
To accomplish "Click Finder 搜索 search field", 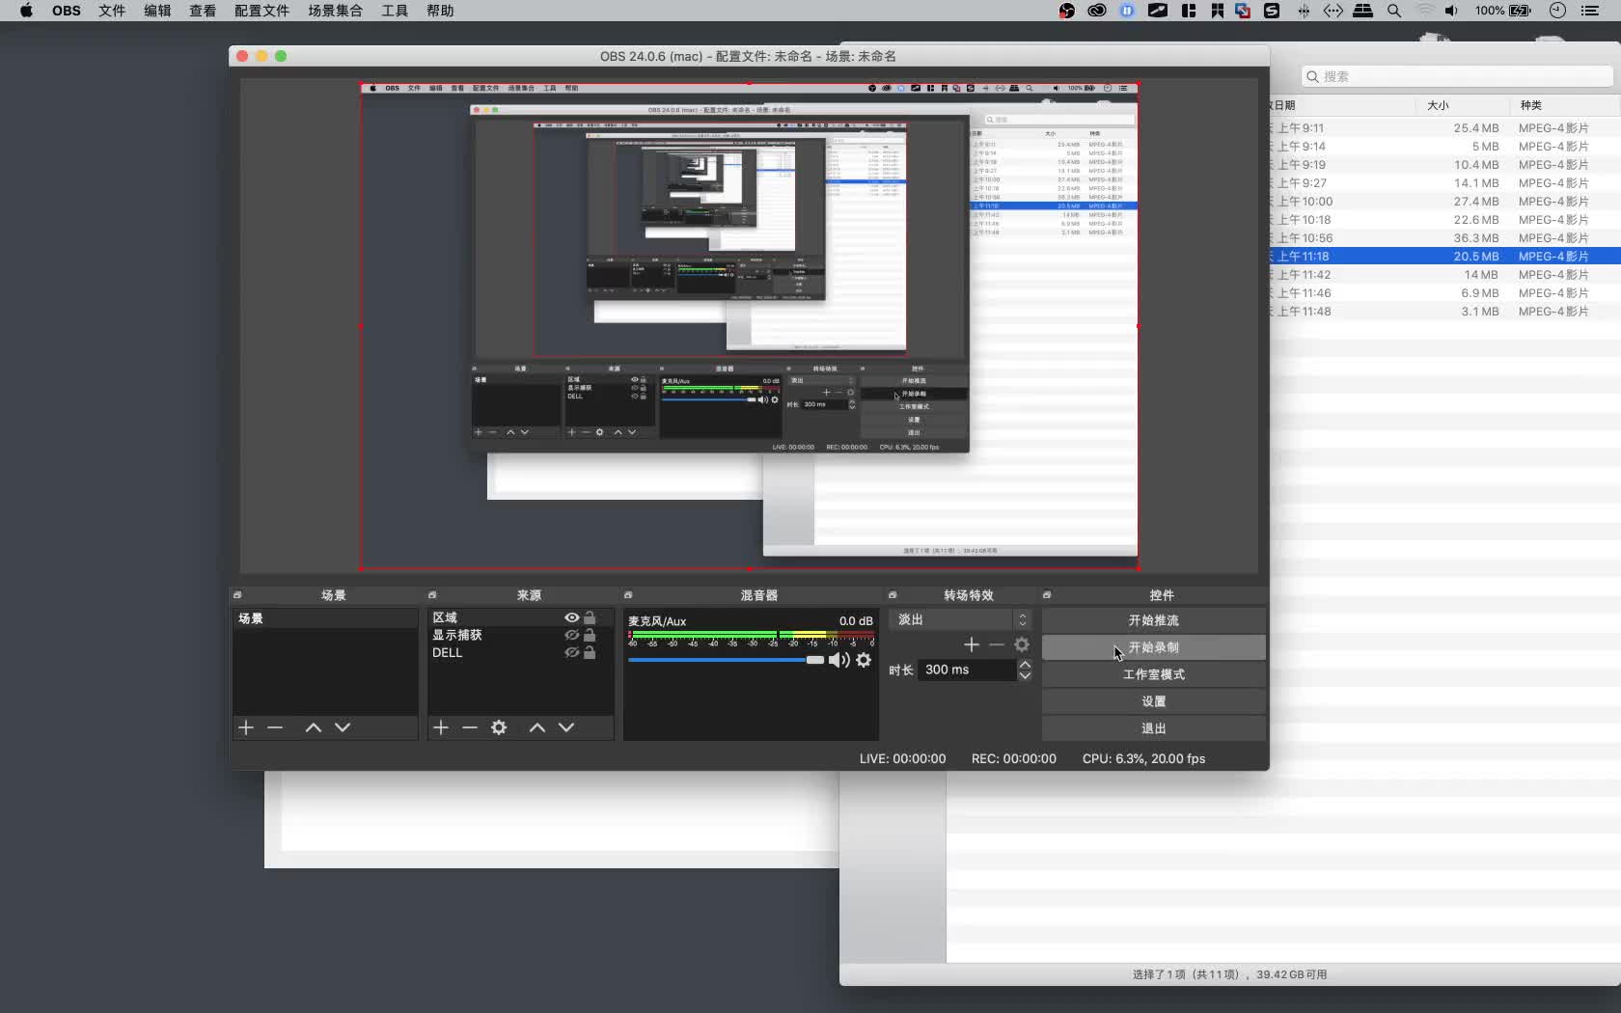I will [x=1456, y=76].
